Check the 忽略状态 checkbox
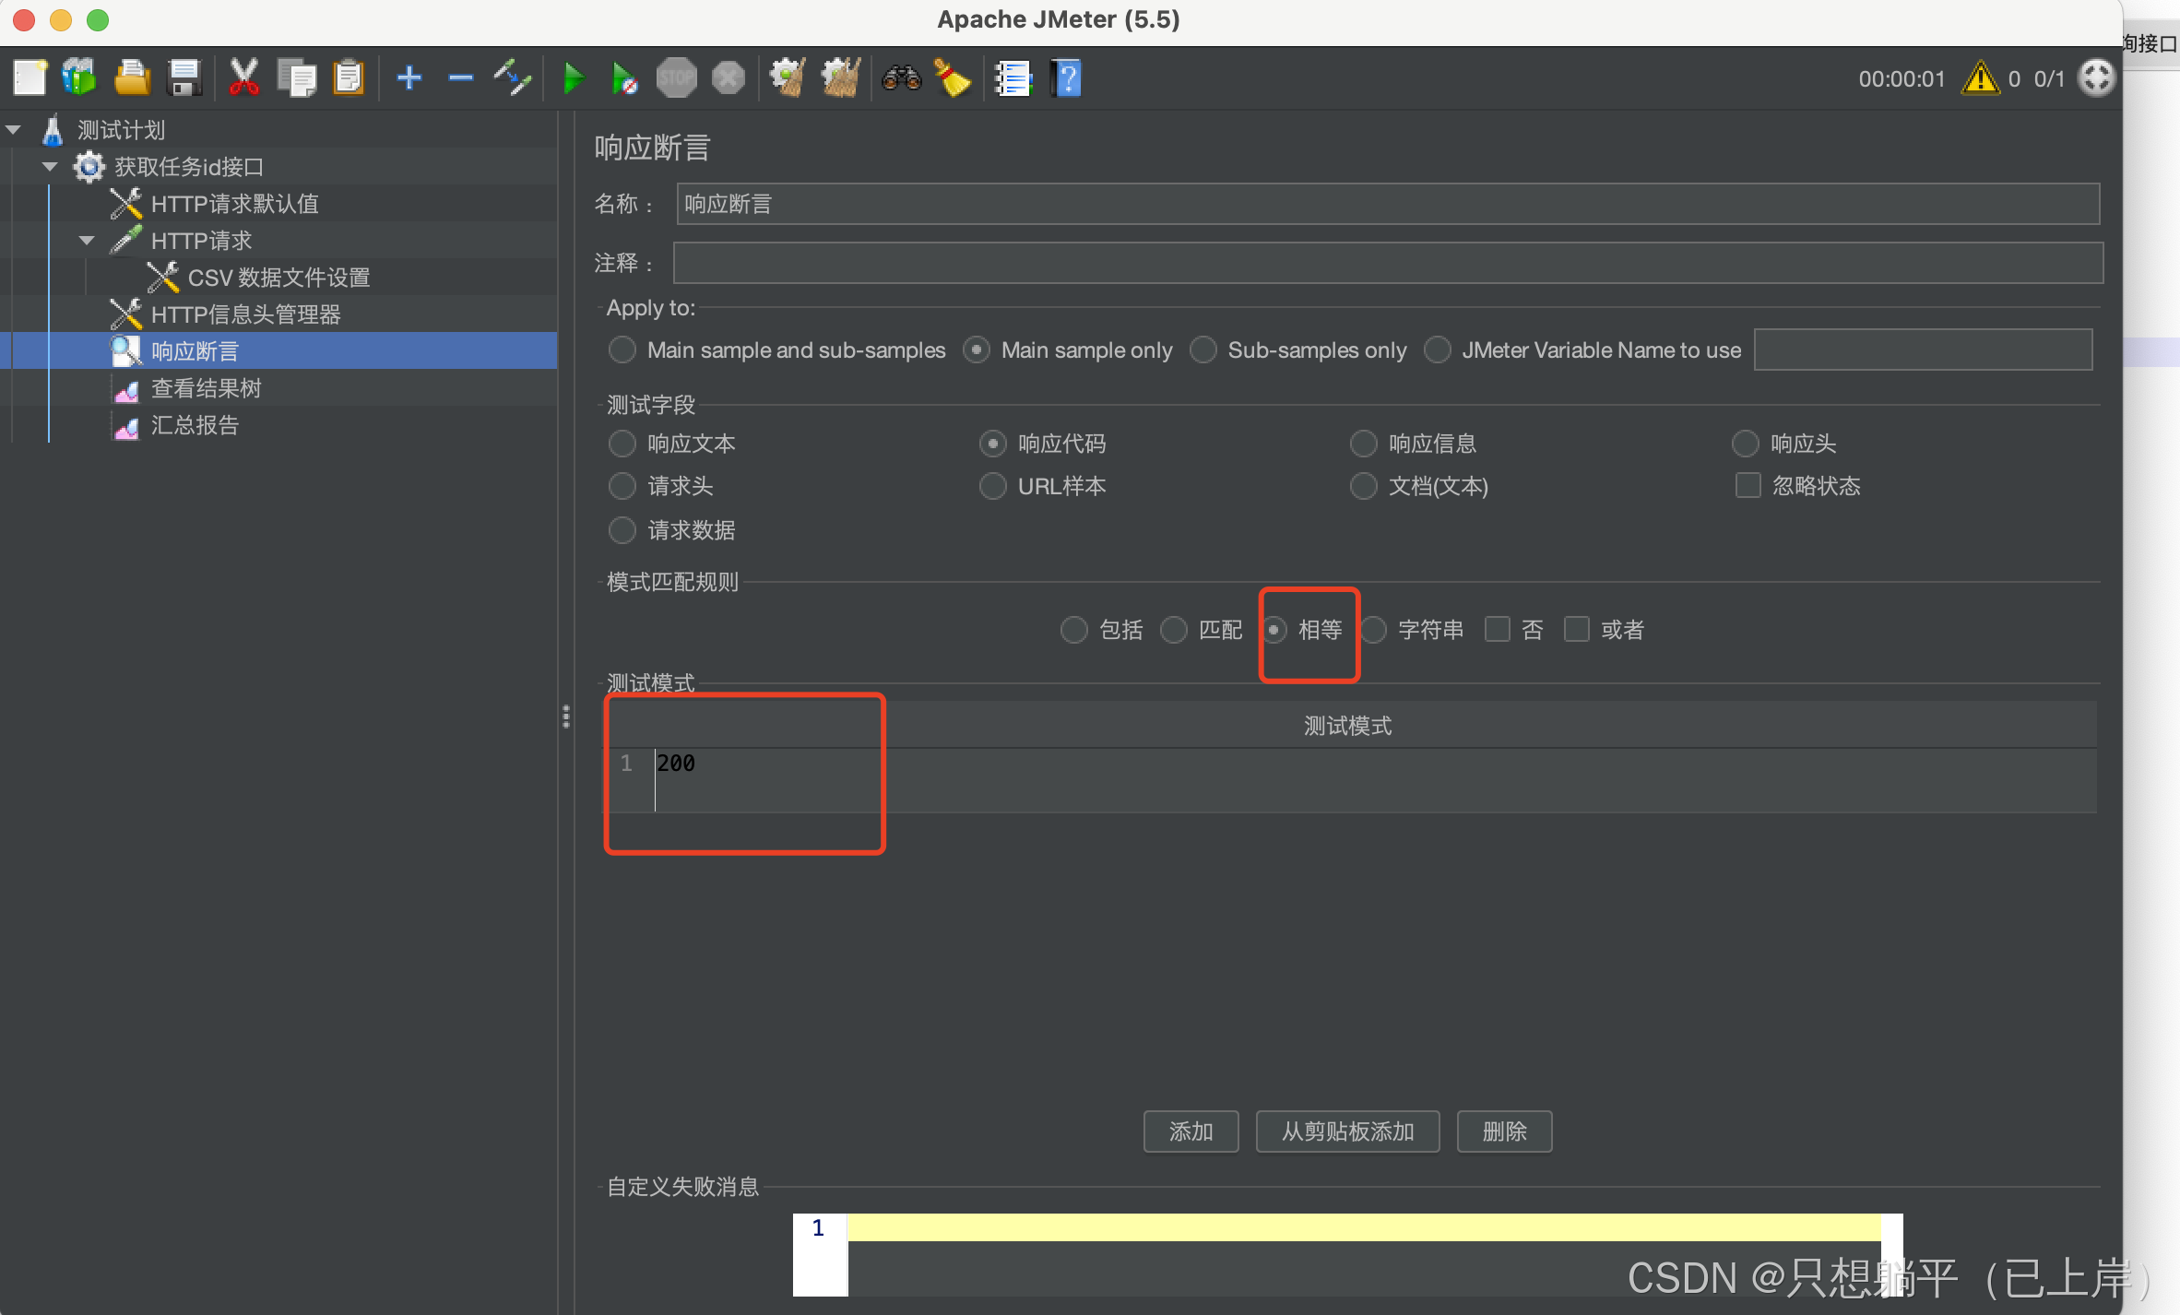Image resolution: width=2180 pixels, height=1315 pixels. click(x=1748, y=485)
